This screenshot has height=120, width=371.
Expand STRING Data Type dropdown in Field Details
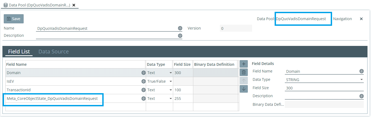361,80
